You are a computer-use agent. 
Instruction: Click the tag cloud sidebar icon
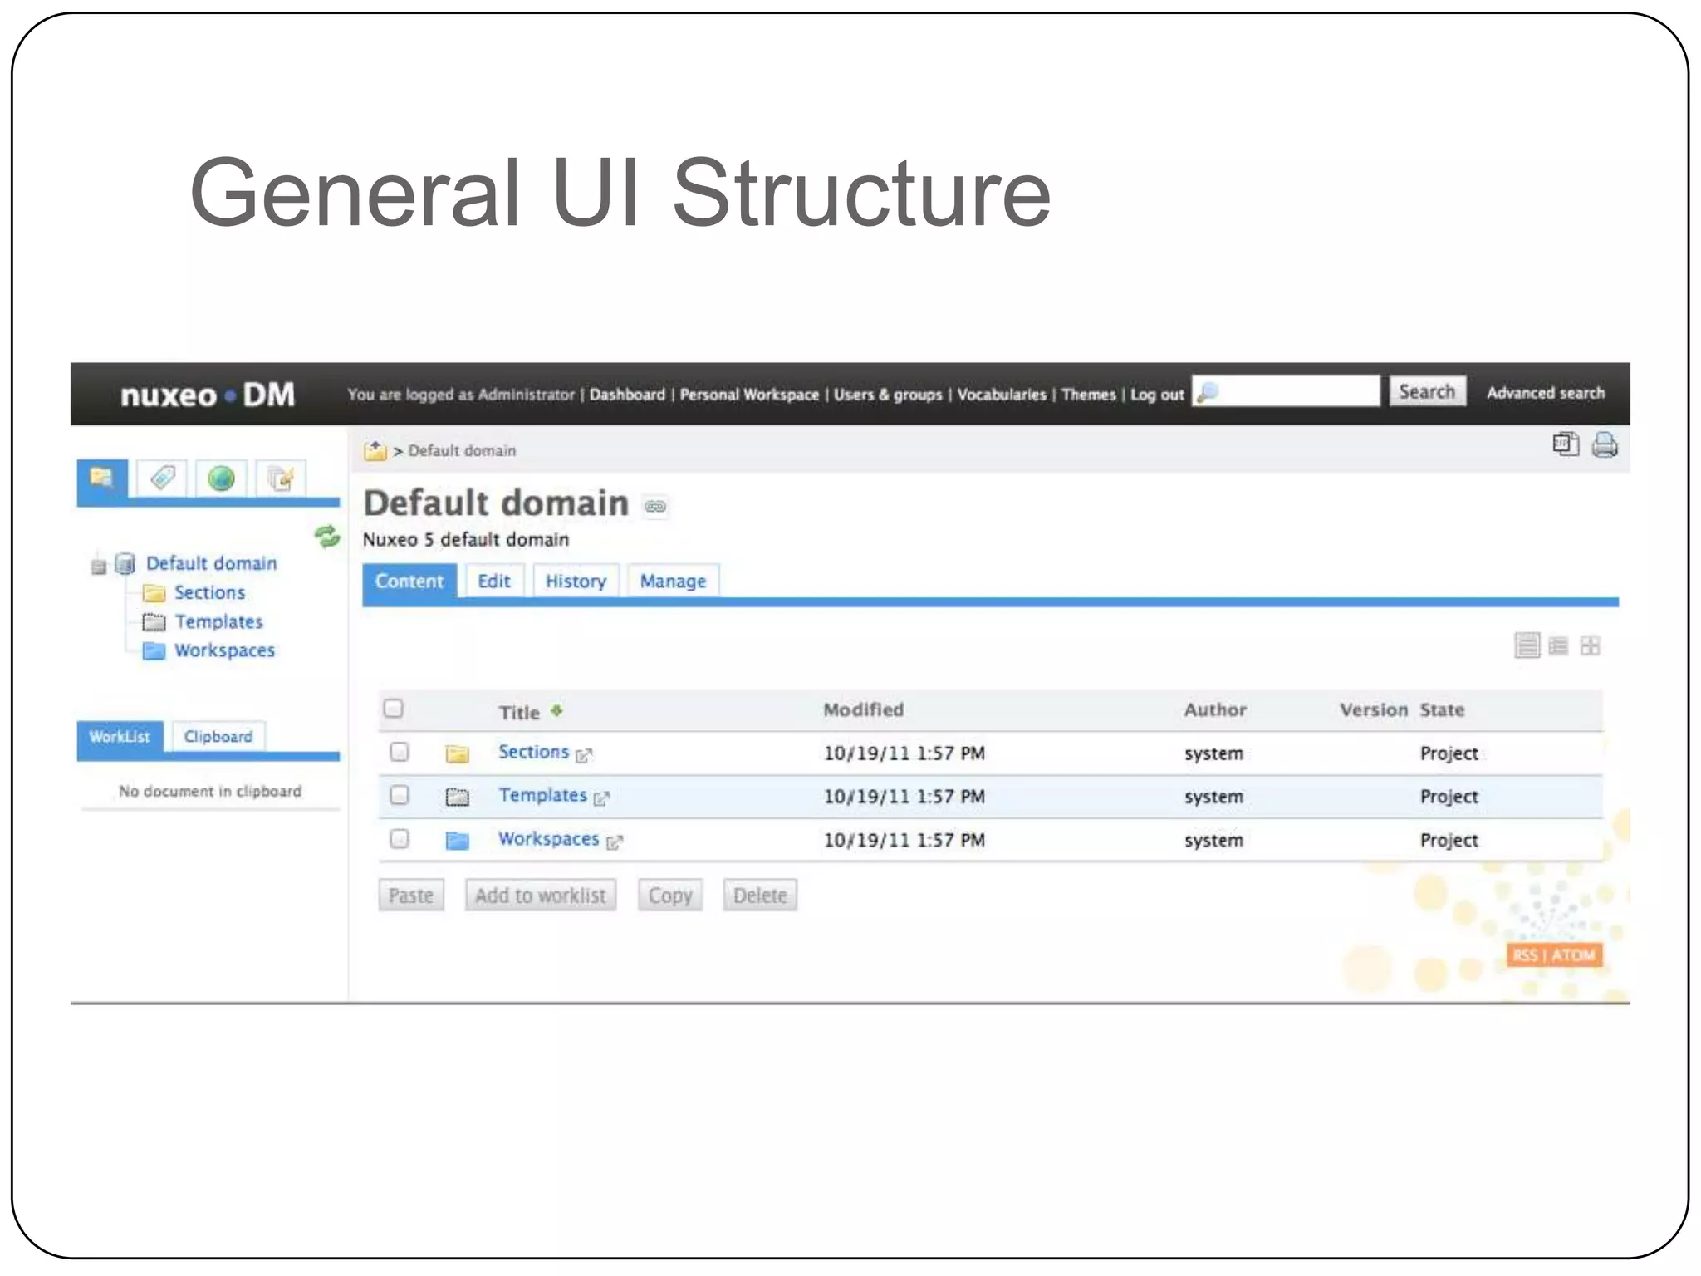click(x=163, y=478)
